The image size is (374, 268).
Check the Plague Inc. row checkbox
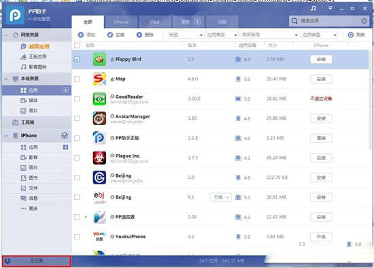pos(77,158)
